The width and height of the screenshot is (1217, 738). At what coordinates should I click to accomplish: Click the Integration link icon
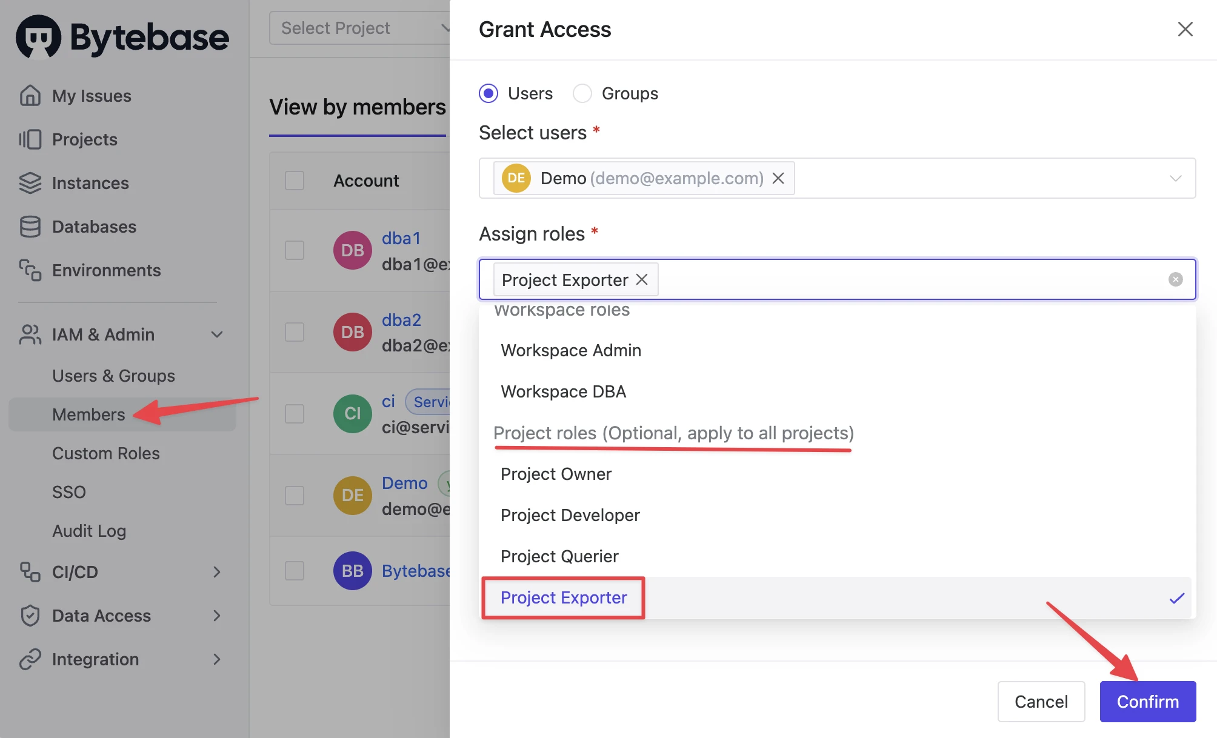pyautogui.click(x=30, y=659)
